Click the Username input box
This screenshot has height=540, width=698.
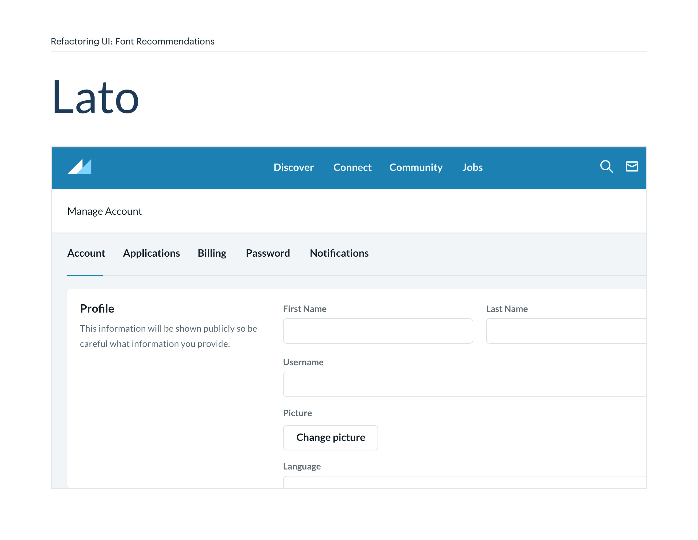tap(464, 384)
